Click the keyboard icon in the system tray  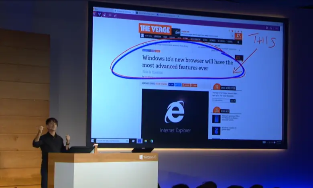pos(264,142)
